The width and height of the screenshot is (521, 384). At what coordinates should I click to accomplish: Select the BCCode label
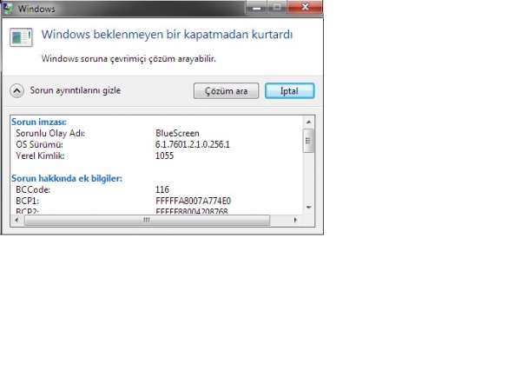33,190
